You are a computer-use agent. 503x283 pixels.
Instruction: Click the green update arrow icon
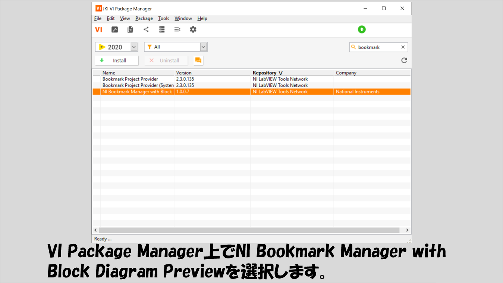tap(362, 29)
